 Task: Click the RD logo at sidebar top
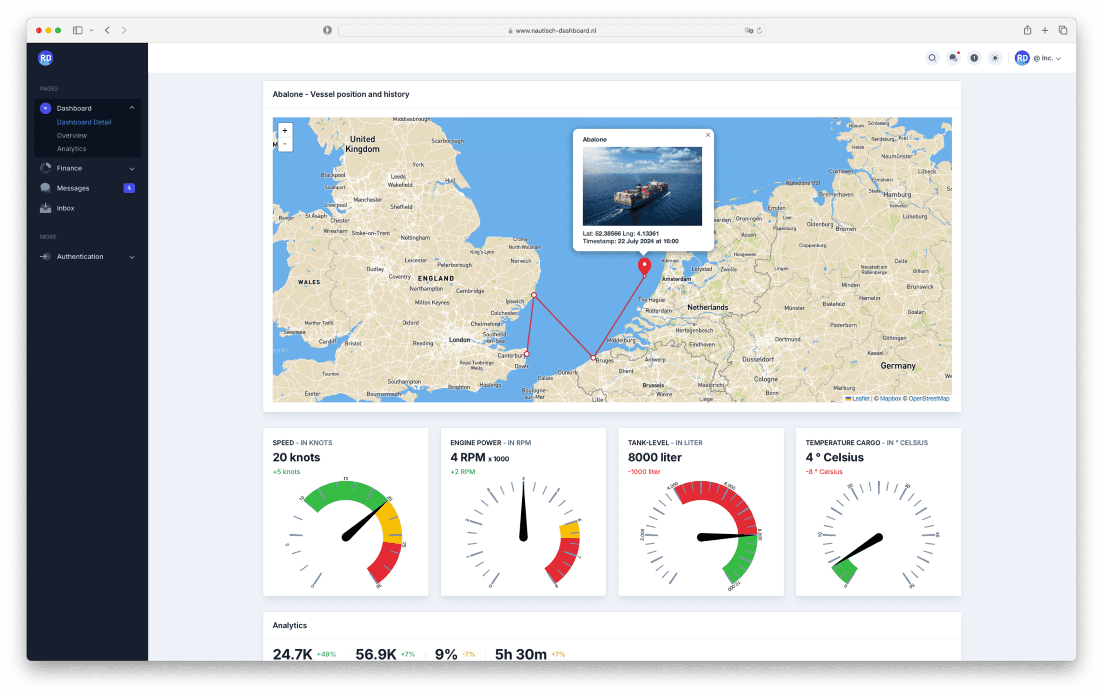click(45, 58)
